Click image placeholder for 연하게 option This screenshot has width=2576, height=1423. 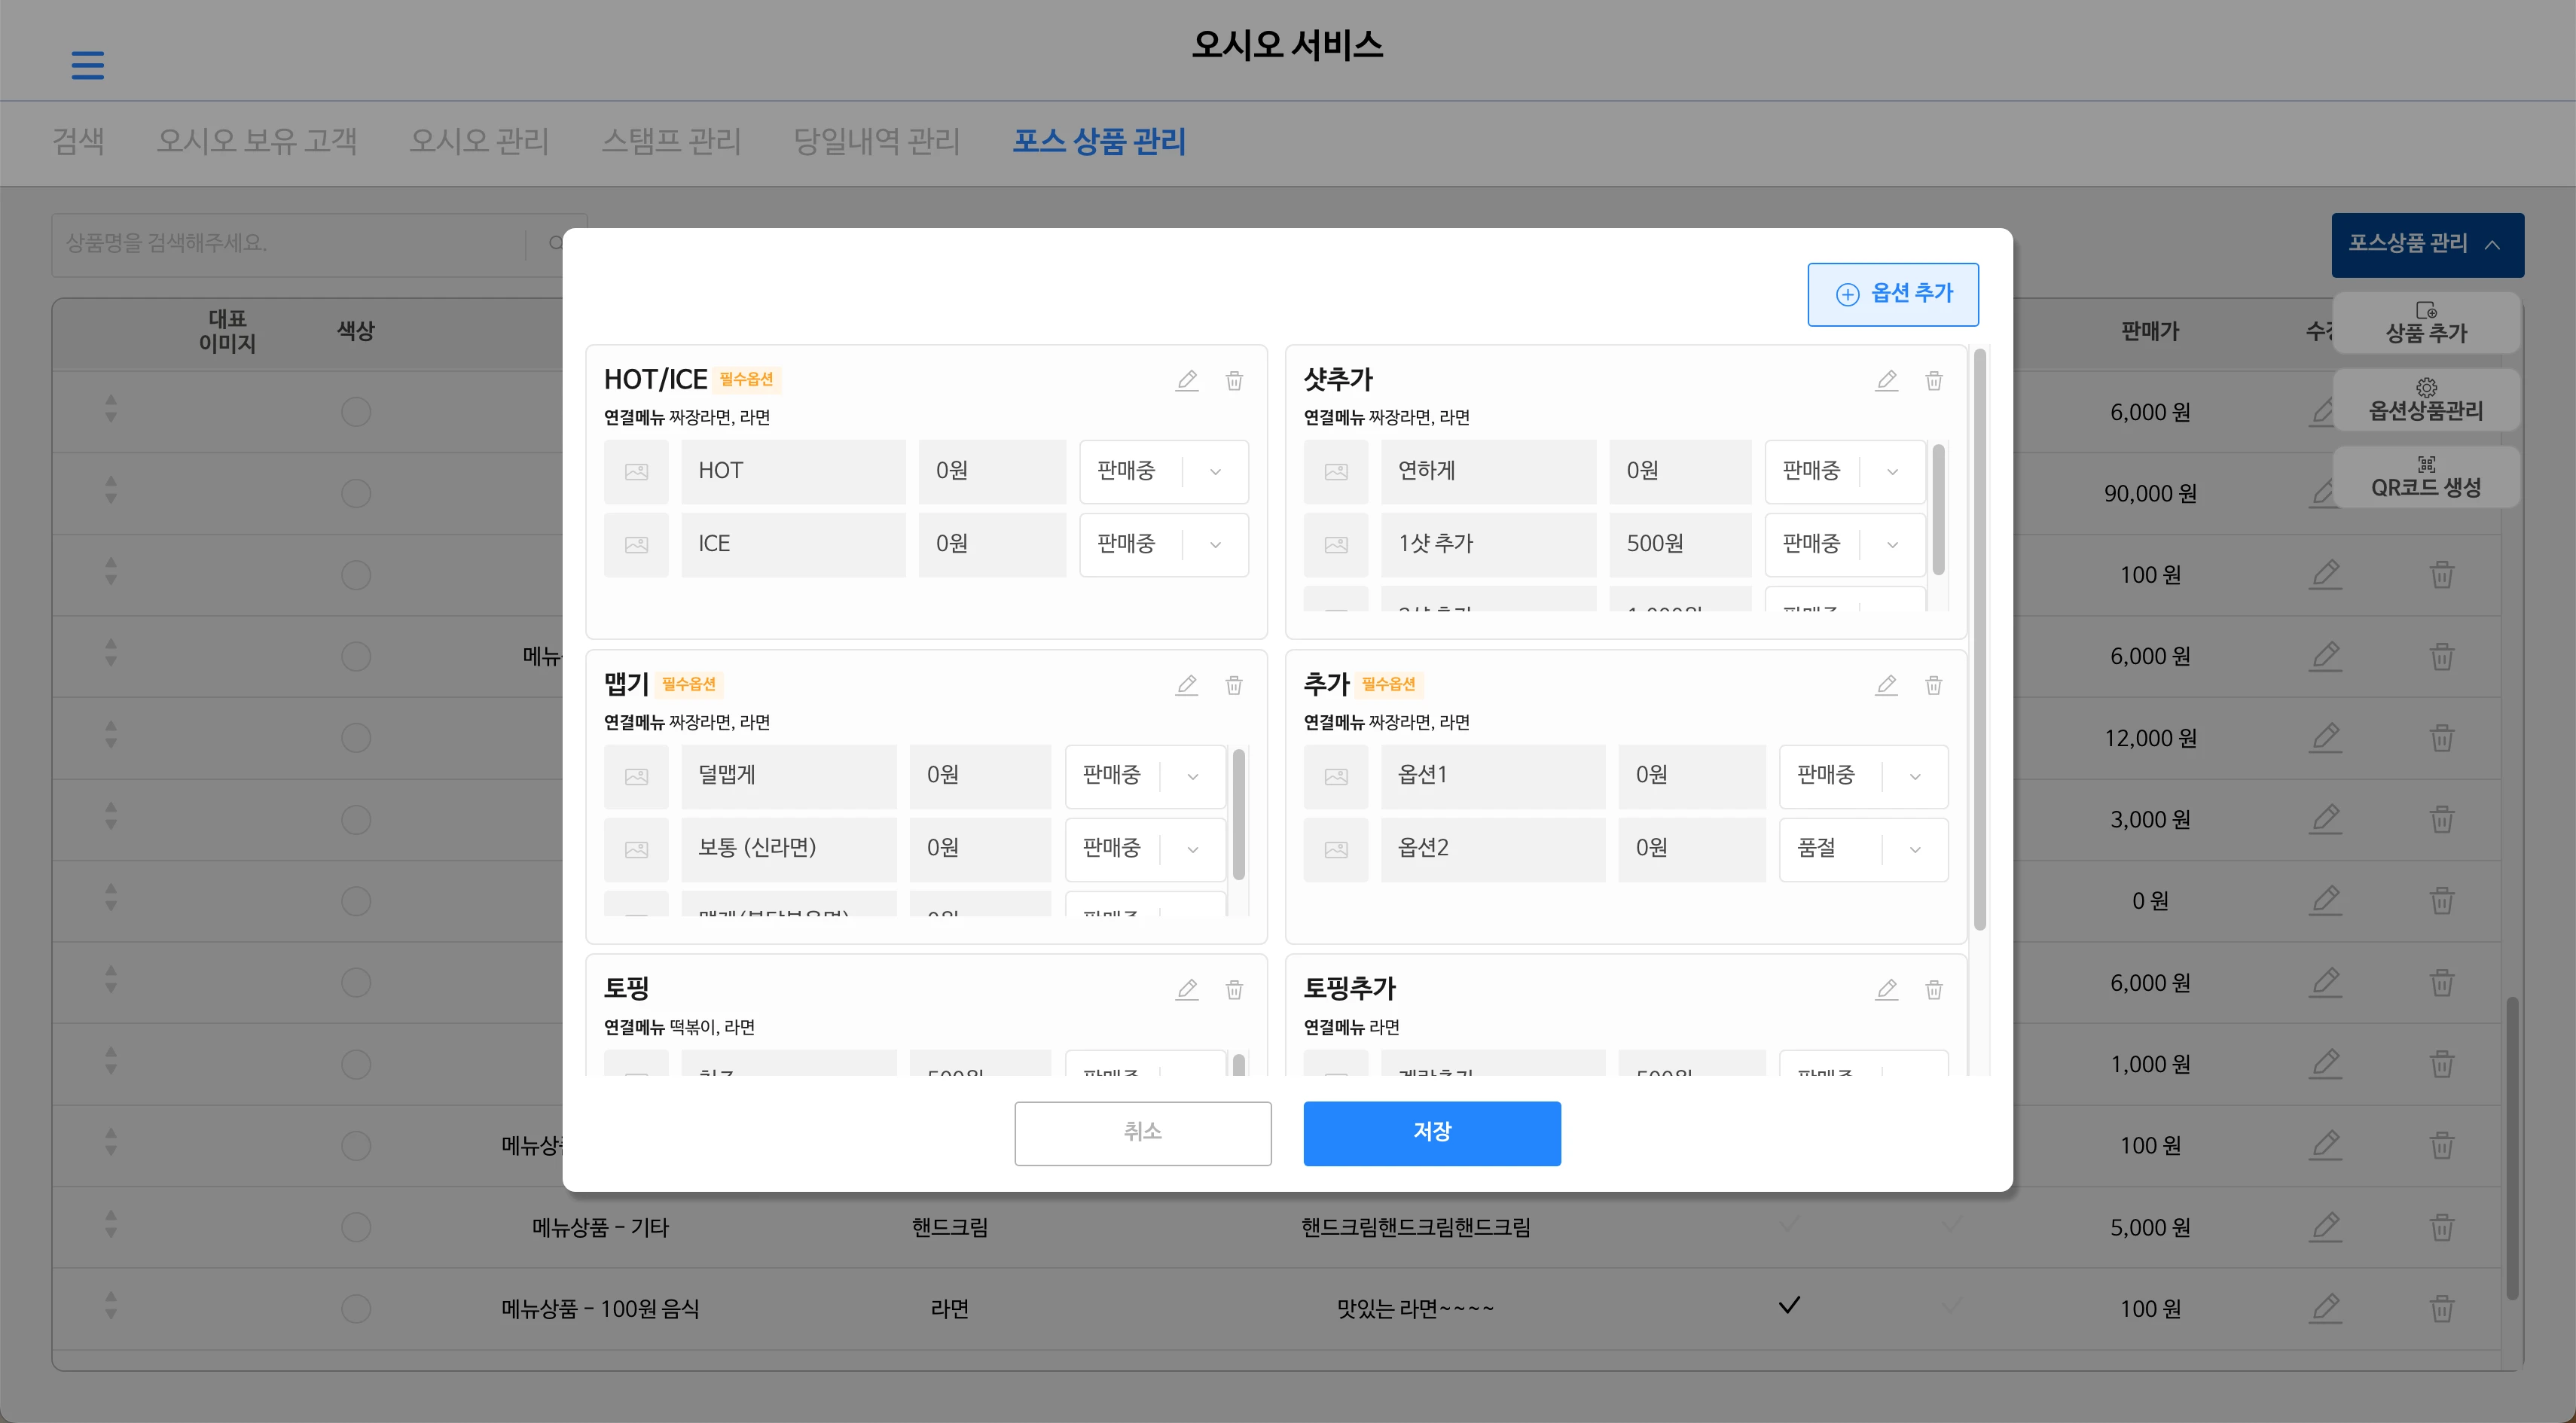[x=1336, y=471]
